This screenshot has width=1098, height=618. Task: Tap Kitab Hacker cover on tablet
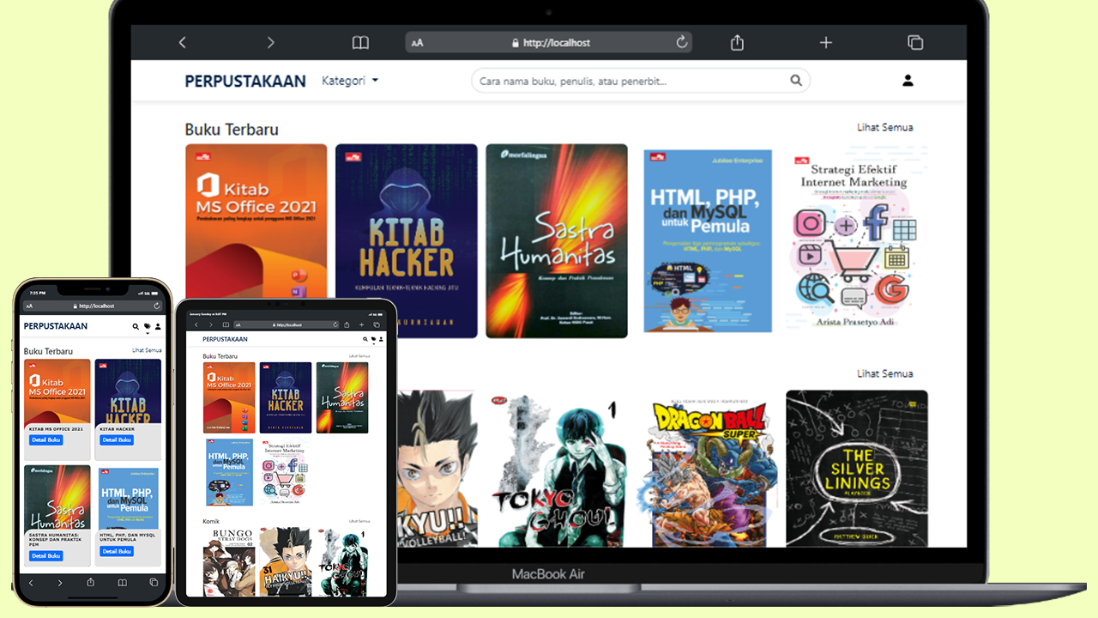tap(286, 397)
